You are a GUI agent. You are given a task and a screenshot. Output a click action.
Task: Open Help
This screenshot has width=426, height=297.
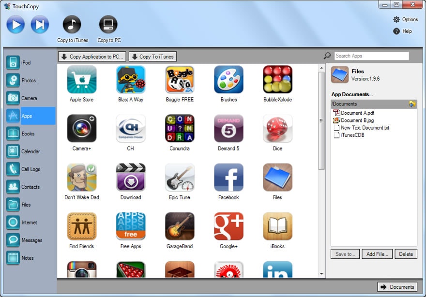point(402,31)
